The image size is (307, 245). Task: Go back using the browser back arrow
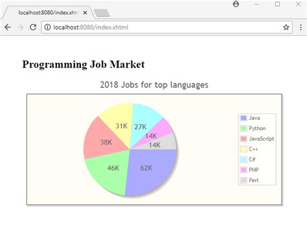pyautogui.click(x=8, y=27)
